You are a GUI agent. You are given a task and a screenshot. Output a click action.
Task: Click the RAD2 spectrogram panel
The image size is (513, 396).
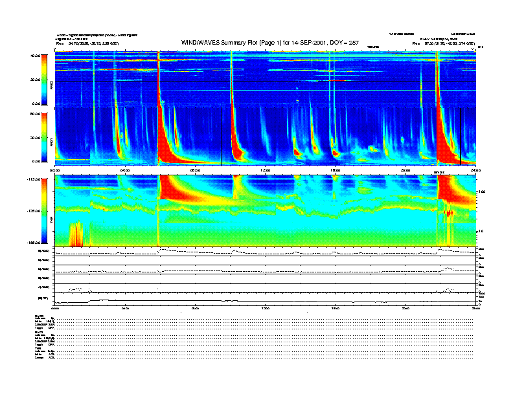point(266,79)
